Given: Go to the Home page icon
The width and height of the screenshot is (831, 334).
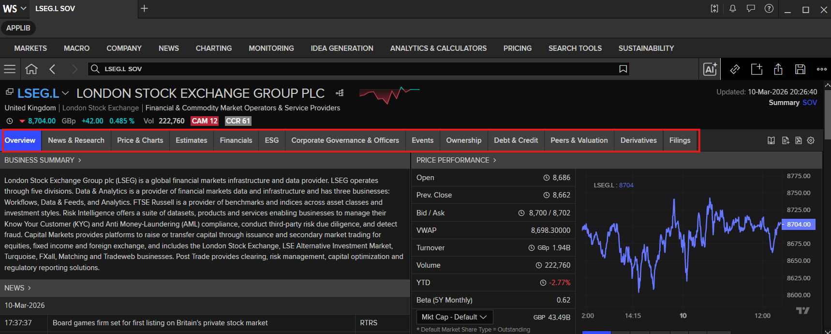Looking at the screenshot, I should [31, 69].
